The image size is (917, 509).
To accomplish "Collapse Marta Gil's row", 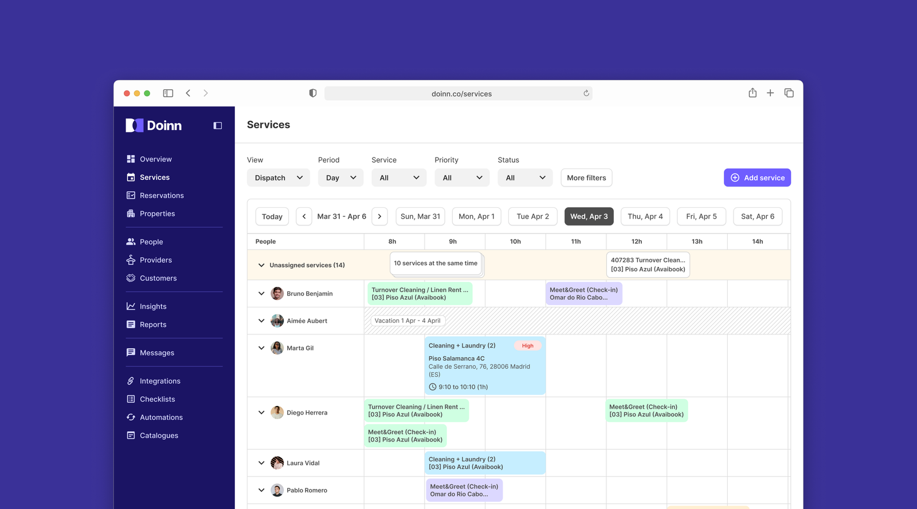I will pyautogui.click(x=261, y=348).
